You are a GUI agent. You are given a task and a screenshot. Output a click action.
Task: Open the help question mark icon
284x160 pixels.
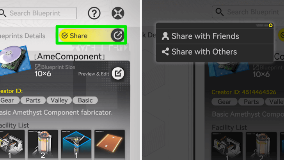pos(94,13)
